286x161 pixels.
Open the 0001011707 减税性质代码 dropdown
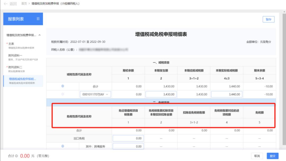pos(95,94)
